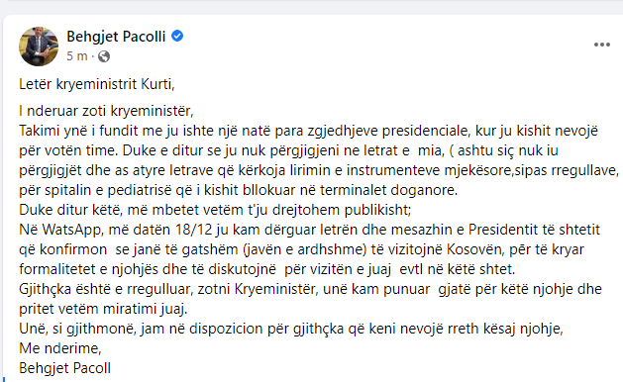This screenshot has height=382, width=623.
Task: Click the globe public audience icon
Action: click(x=104, y=56)
